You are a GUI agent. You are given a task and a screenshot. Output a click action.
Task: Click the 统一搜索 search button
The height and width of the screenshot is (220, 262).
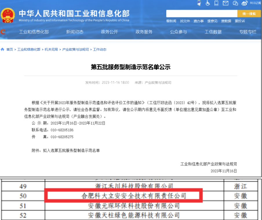pos(249,14)
